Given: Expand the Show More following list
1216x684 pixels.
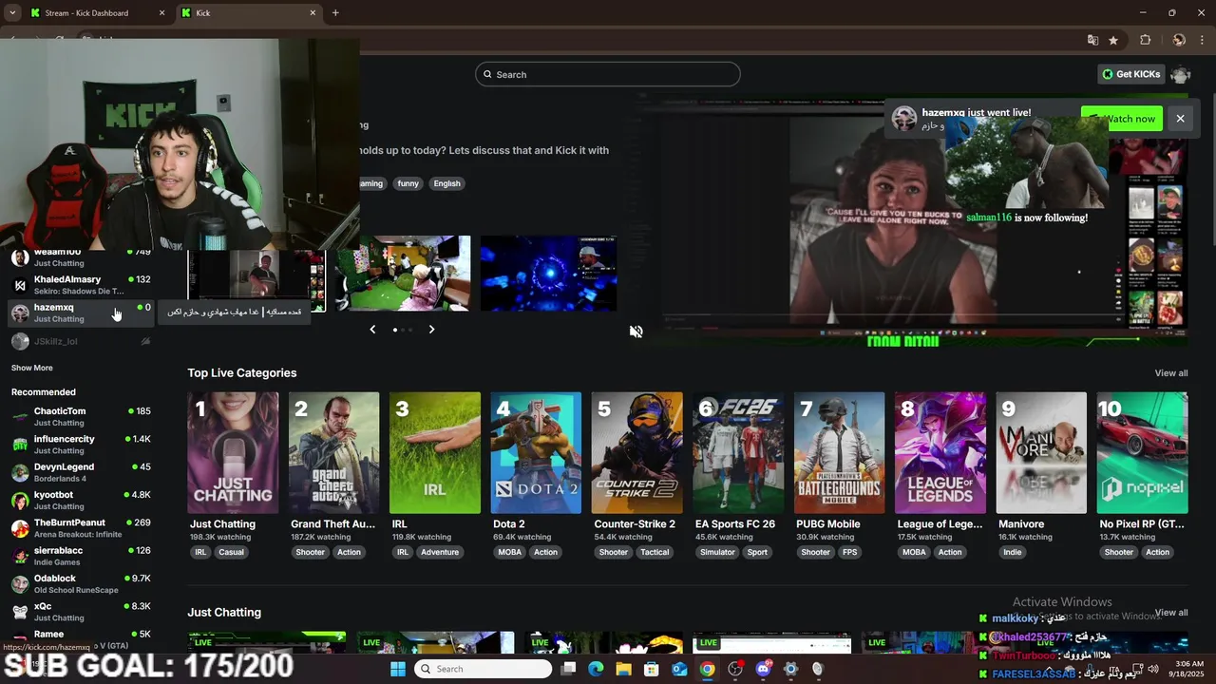Looking at the screenshot, I should click(x=32, y=368).
